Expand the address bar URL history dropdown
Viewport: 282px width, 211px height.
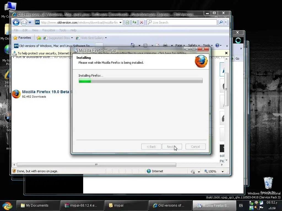point(121,23)
